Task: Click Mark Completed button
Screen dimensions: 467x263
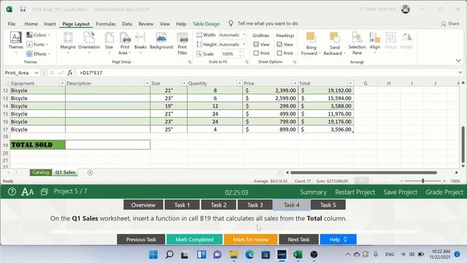Action: click(194, 240)
